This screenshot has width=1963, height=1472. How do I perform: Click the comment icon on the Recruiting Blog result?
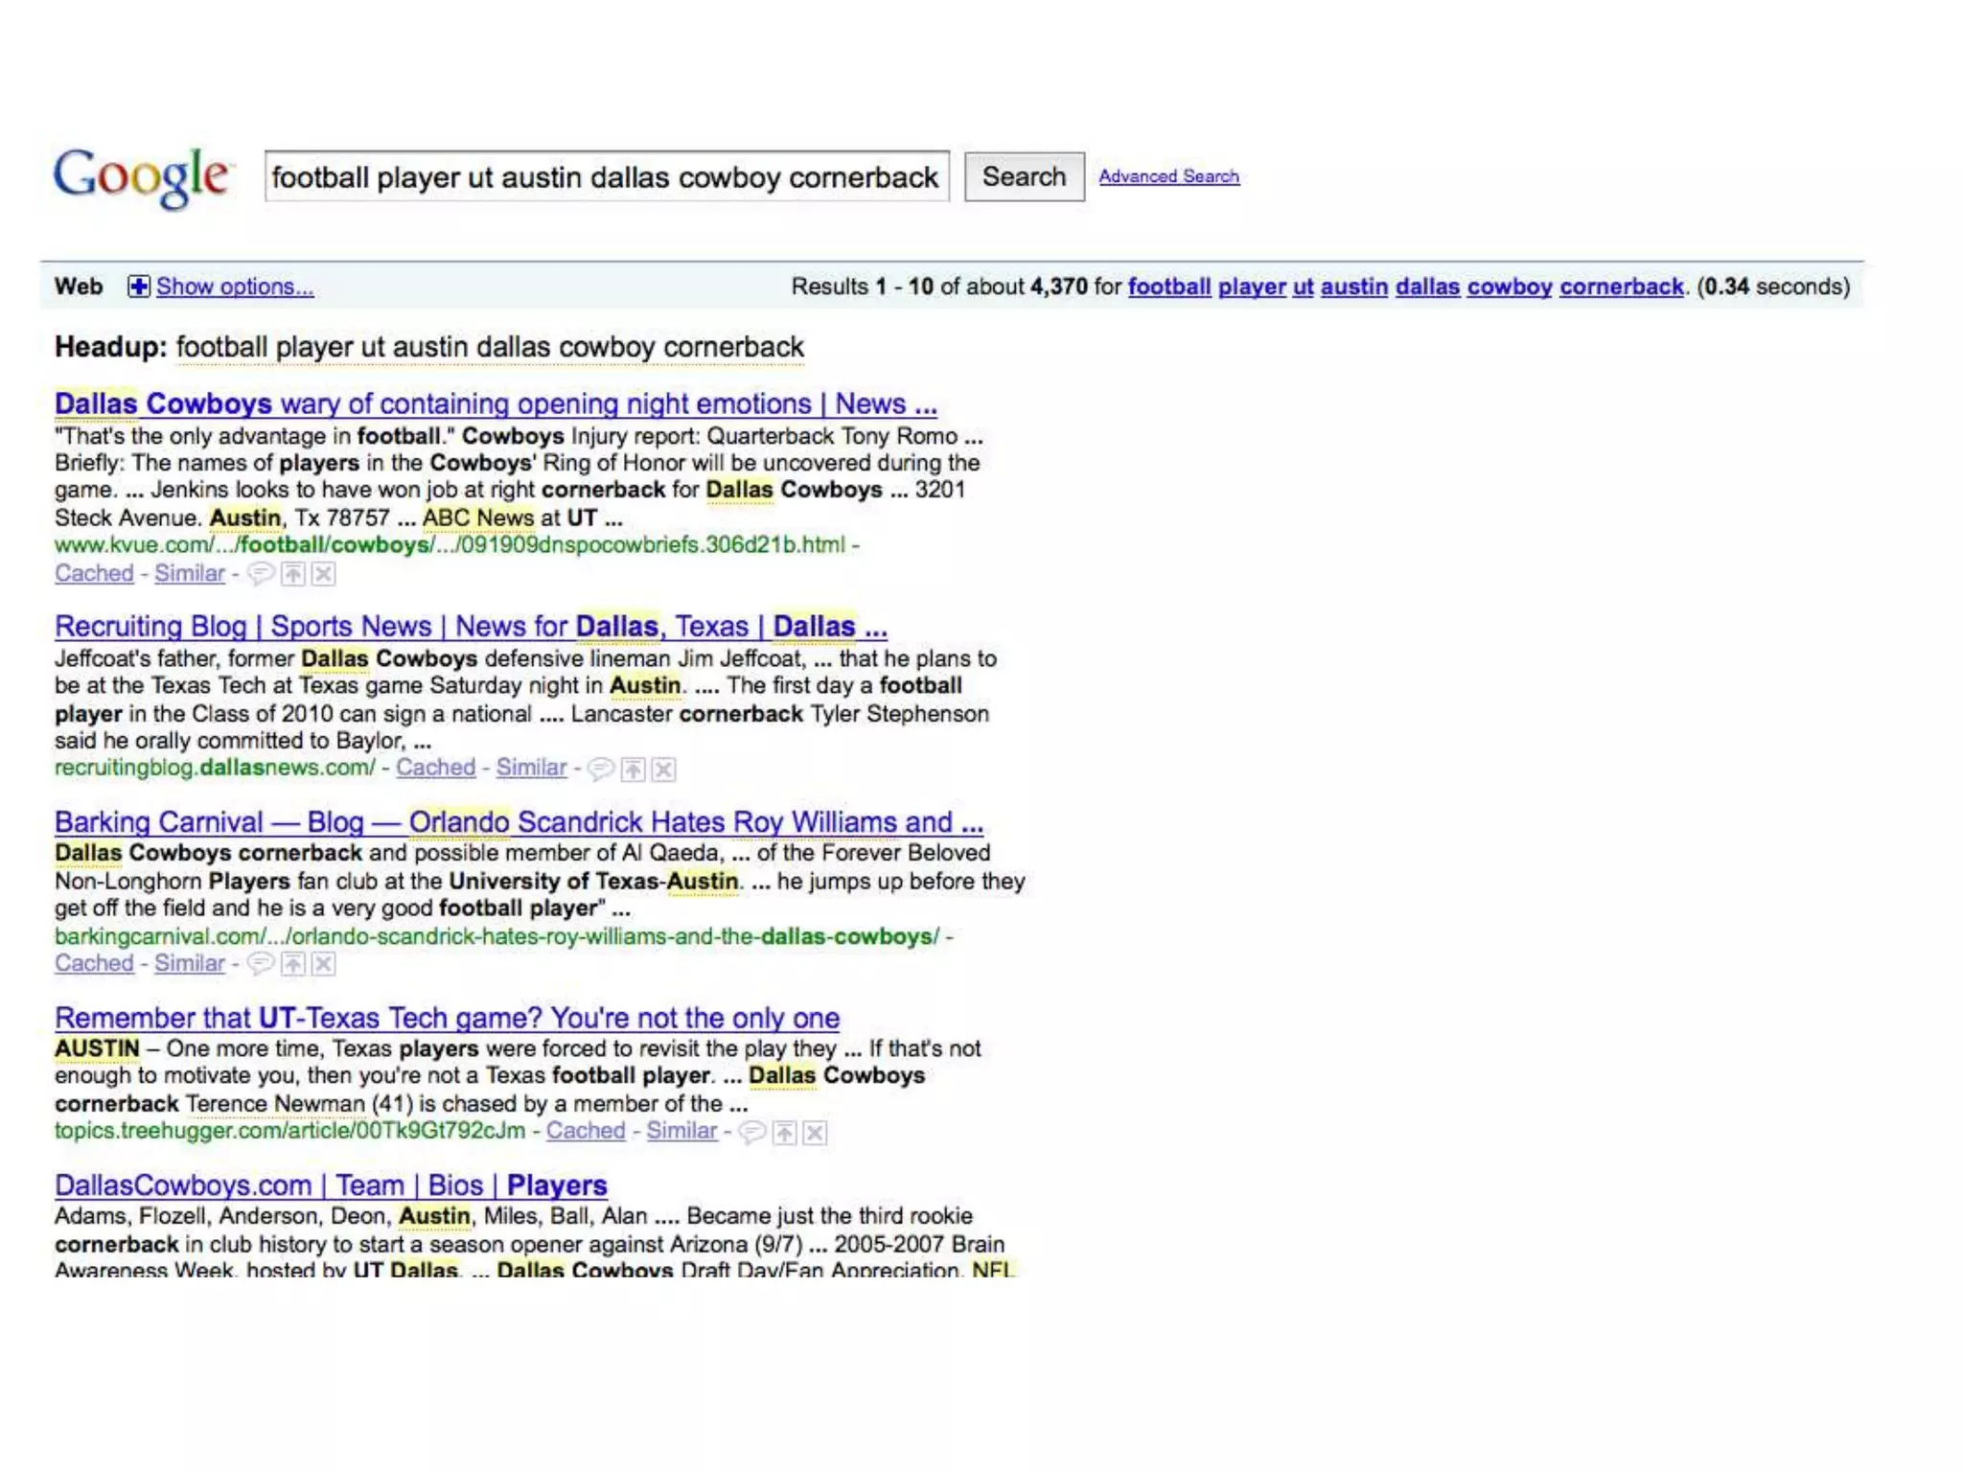point(600,769)
